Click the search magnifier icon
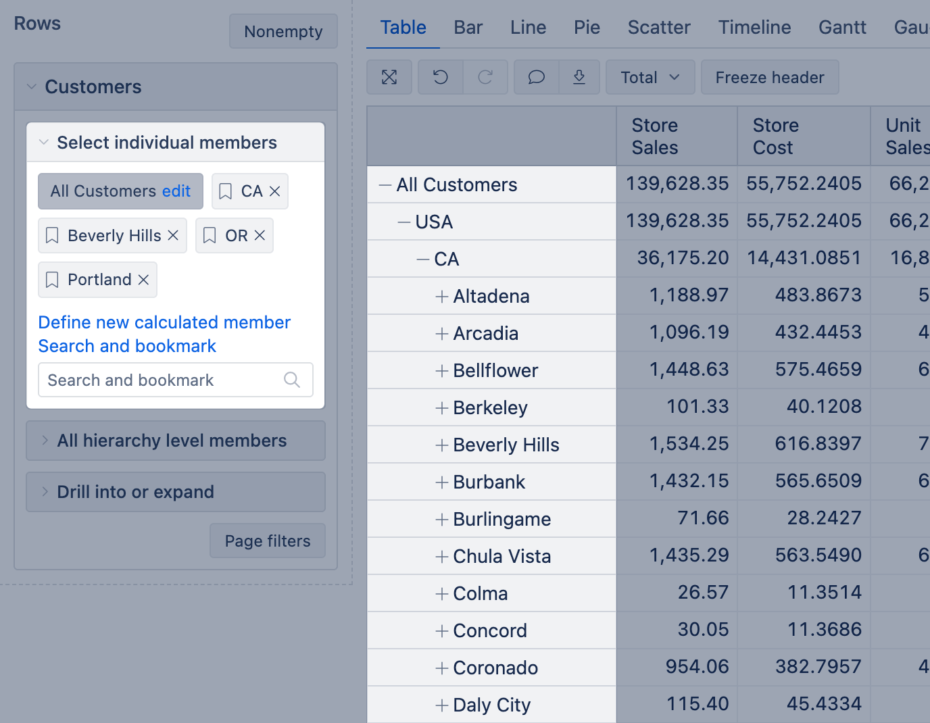The width and height of the screenshot is (930, 723). (292, 380)
